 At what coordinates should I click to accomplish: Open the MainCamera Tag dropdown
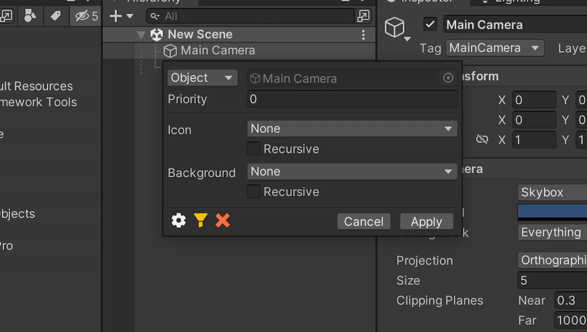[495, 48]
